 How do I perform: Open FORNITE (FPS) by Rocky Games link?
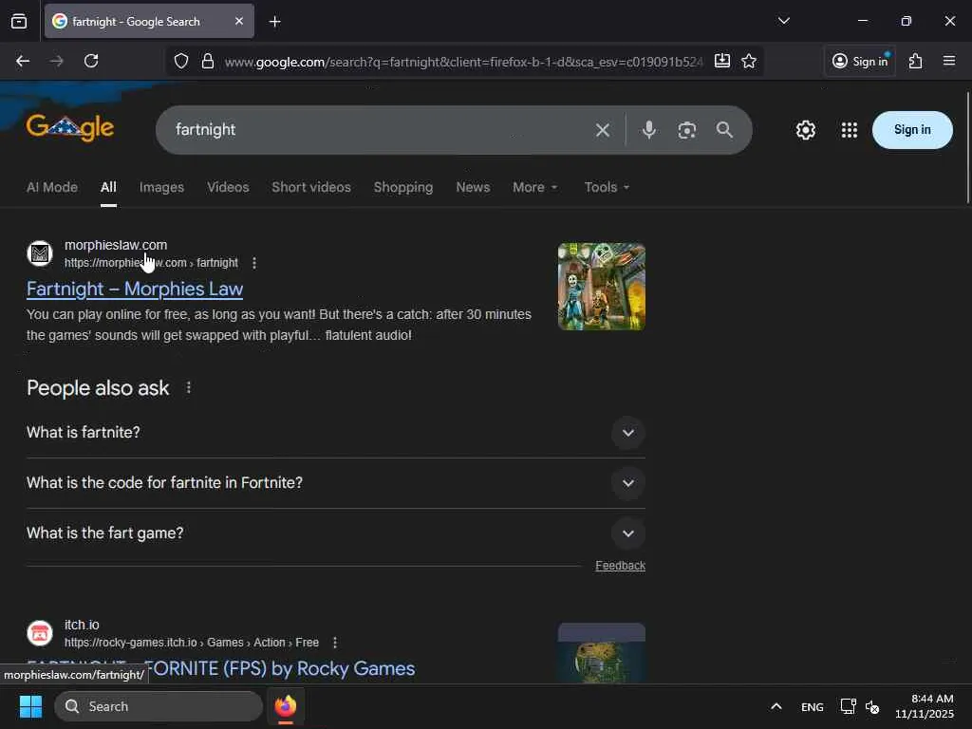pos(280,669)
